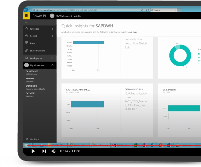The width and height of the screenshot is (201, 167).
Task: Open the Windows Start button
Action: (26, 145)
